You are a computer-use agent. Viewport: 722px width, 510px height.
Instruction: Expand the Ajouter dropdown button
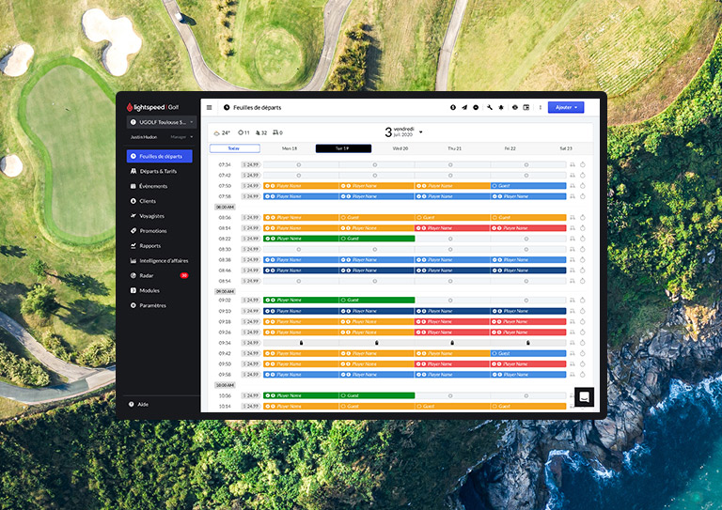(x=566, y=107)
